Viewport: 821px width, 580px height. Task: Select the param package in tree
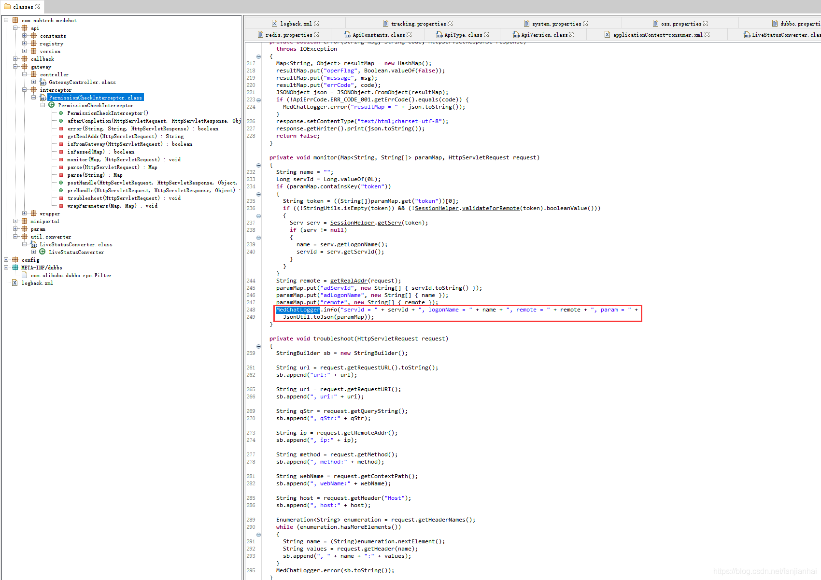pyautogui.click(x=38, y=229)
